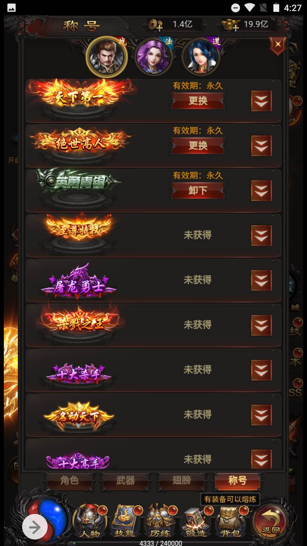Select the blue-haired Taoist portrait
The image size is (307, 546).
pyautogui.click(x=201, y=57)
